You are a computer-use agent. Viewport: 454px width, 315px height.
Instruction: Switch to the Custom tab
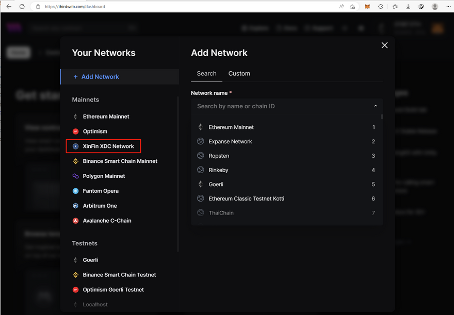(239, 74)
